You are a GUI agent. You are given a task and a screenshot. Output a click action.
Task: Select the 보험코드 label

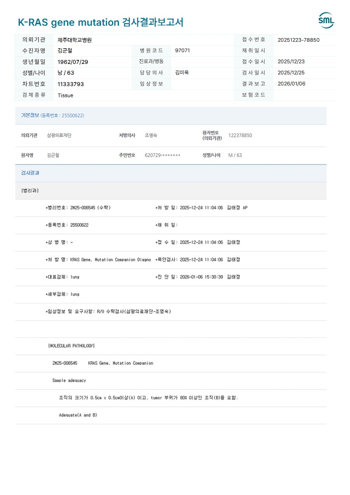254,95
